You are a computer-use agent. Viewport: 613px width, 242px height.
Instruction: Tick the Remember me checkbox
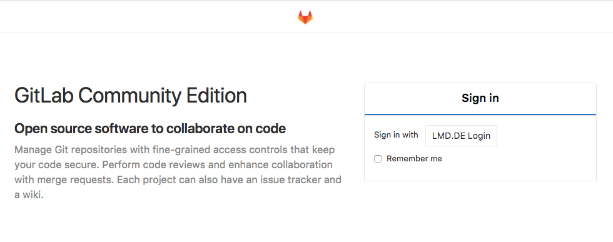378,159
